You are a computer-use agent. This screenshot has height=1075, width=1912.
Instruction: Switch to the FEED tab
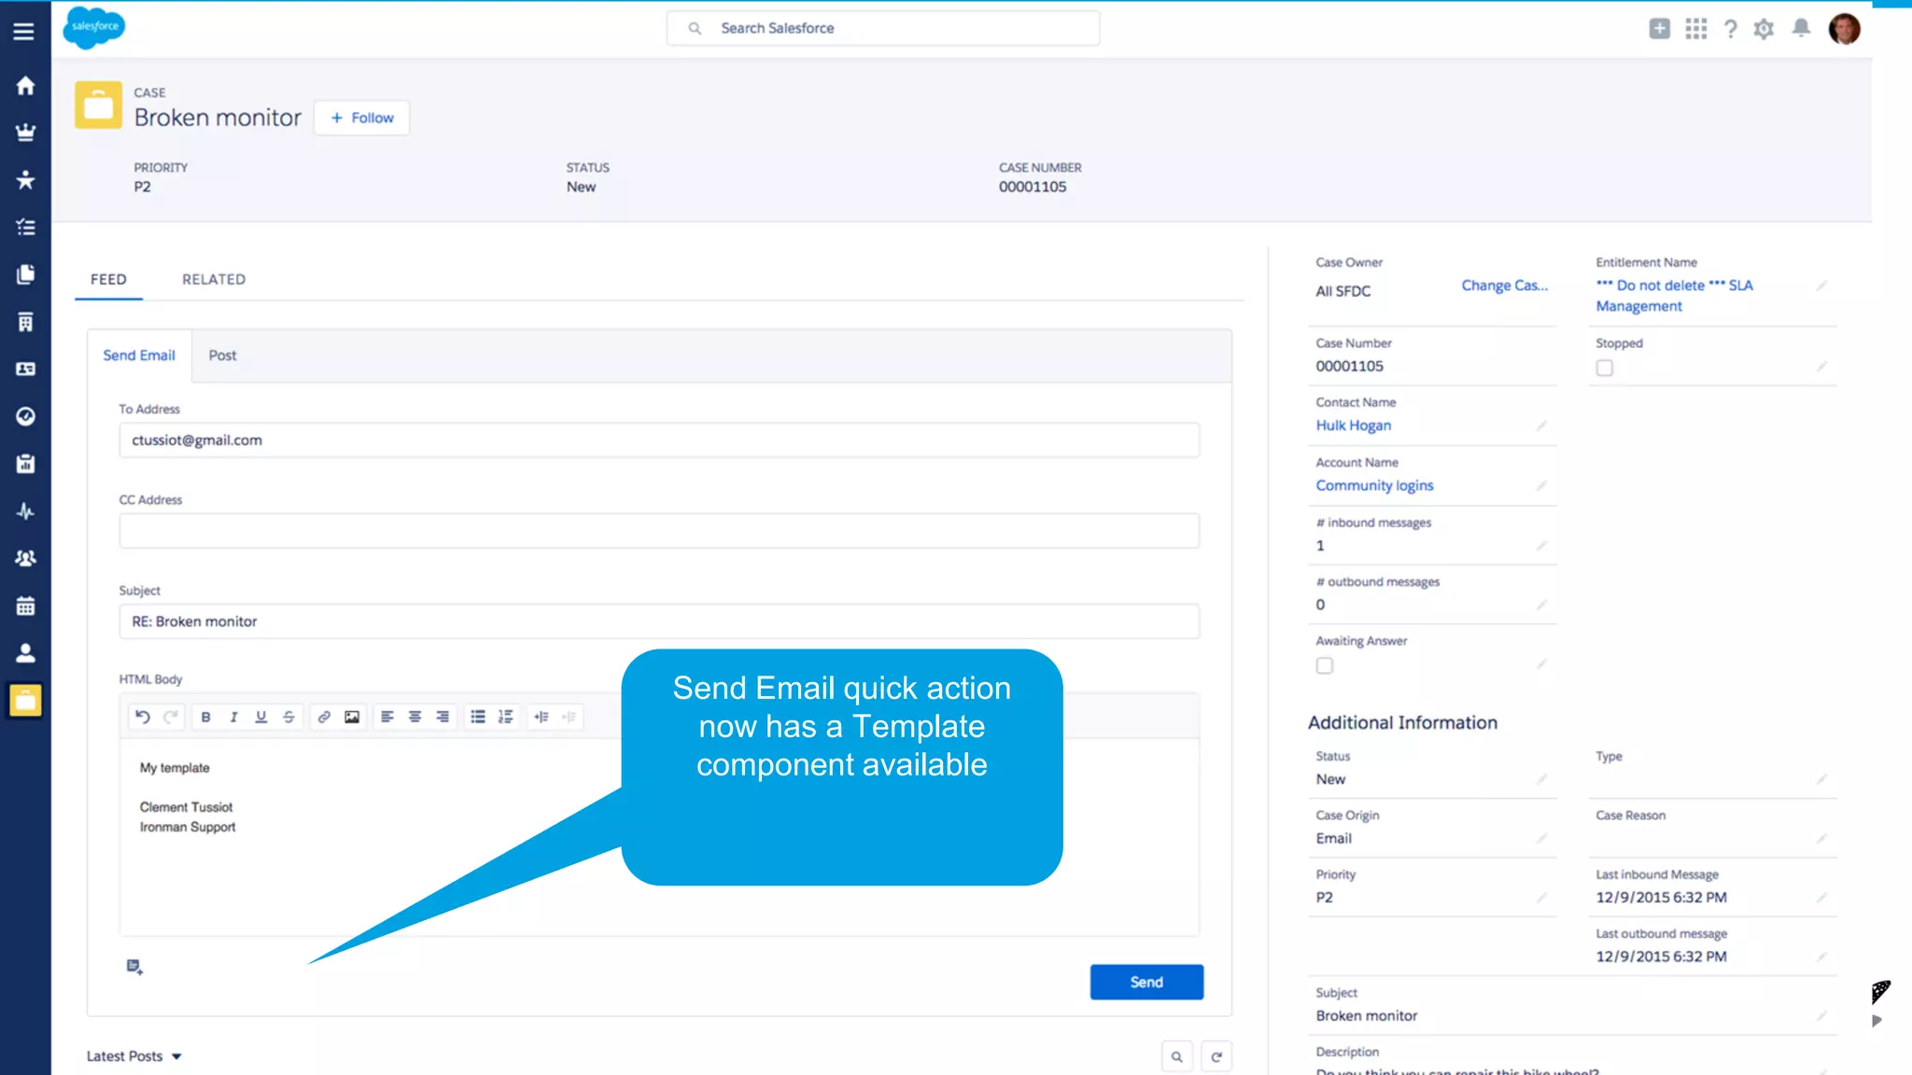point(108,279)
